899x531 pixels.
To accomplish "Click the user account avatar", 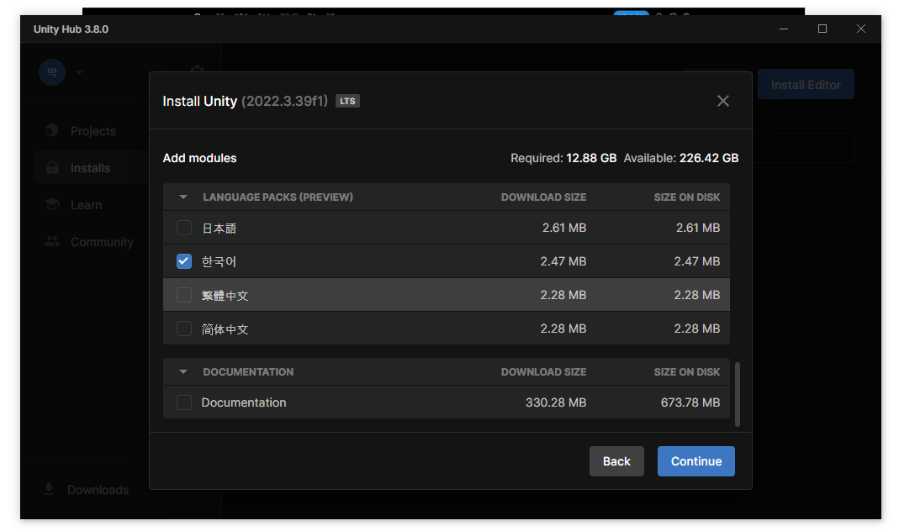I will tap(52, 72).
